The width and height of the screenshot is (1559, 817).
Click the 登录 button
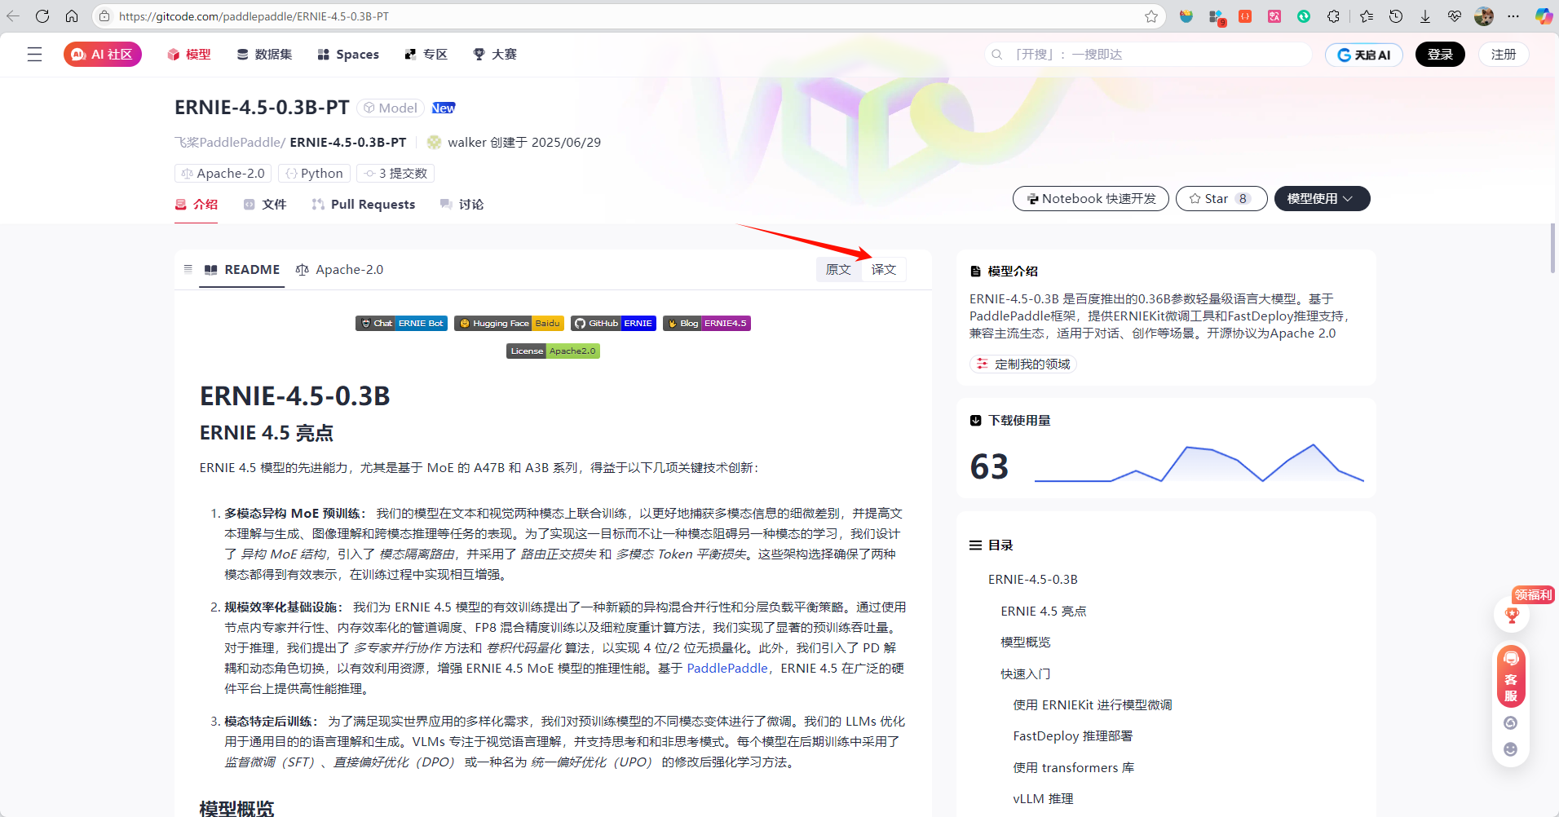[x=1440, y=55]
